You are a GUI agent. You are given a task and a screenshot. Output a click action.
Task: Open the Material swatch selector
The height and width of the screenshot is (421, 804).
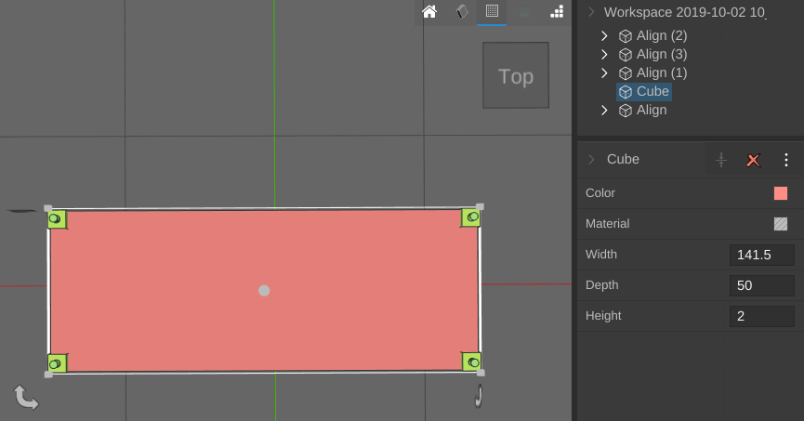781,224
